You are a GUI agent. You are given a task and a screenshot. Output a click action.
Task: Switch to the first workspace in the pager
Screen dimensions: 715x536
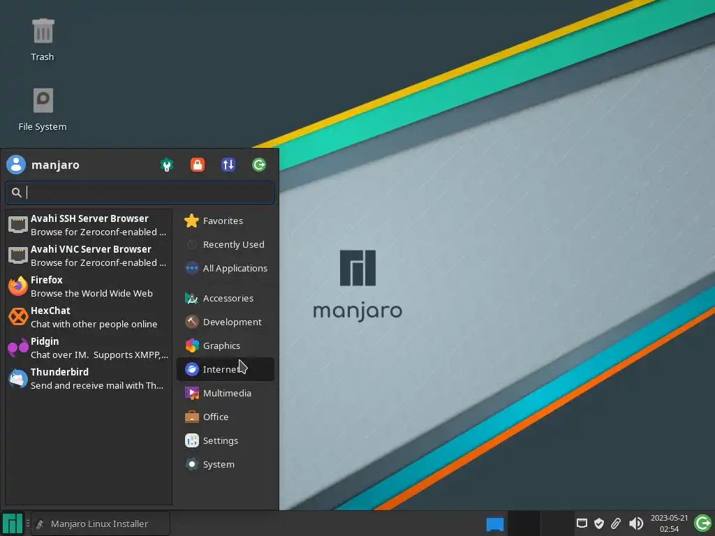point(524,523)
